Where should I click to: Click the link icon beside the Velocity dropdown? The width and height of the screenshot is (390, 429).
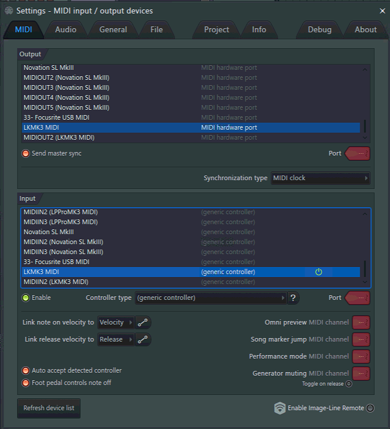(143, 323)
